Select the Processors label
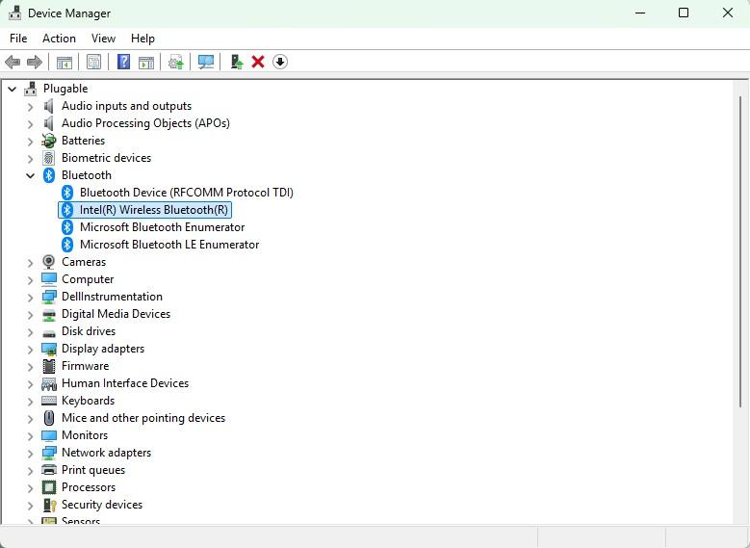 click(x=89, y=487)
